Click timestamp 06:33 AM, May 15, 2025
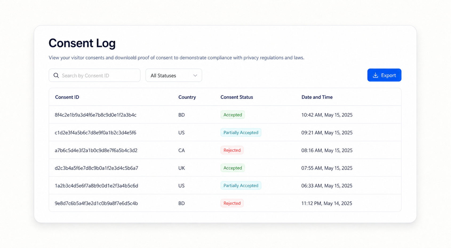Viewport: 451px width, 248px height. point(327,186)
